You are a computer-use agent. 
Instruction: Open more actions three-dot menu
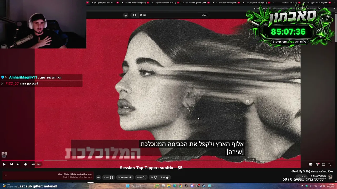click(98, 177)
